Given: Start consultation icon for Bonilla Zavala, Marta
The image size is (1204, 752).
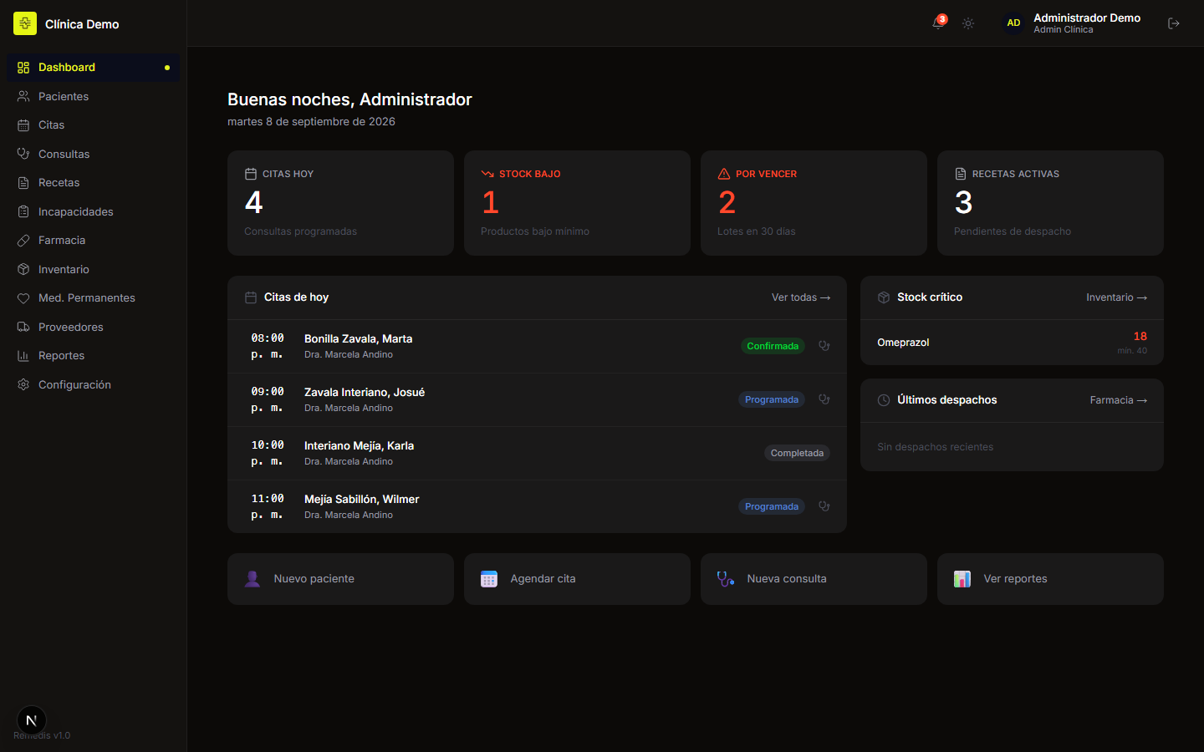Looking at the screenshot, I should (x=824, y=346).
